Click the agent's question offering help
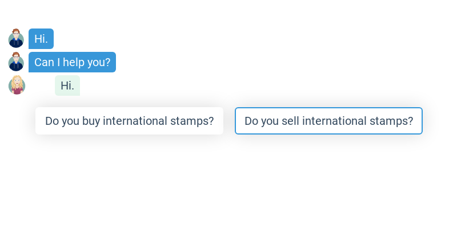 point(72,62)
